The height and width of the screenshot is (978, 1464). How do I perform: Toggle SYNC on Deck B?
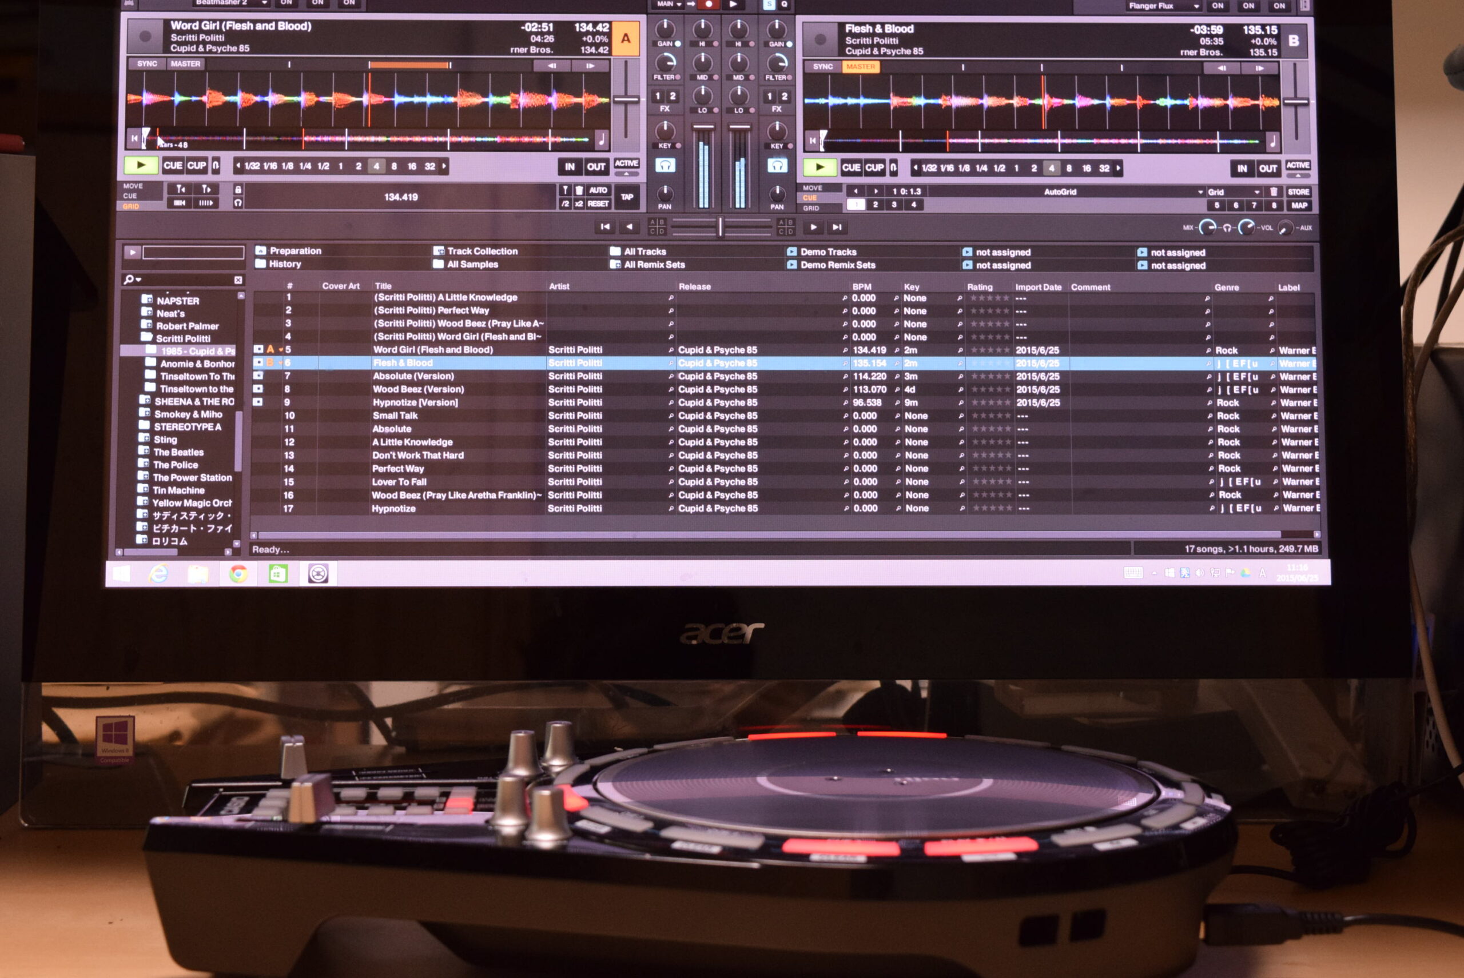click(822, 66)
